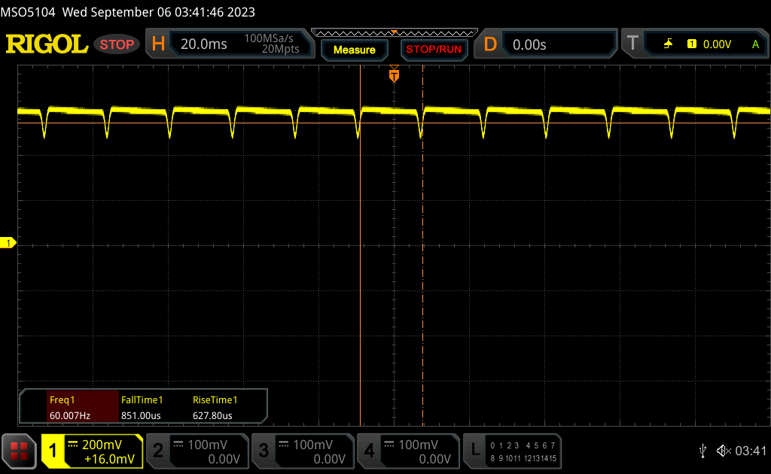This screenshot has height=474, width=771.
Task: Click the trigger source channel 1 badge
Action: pos(691,44)
